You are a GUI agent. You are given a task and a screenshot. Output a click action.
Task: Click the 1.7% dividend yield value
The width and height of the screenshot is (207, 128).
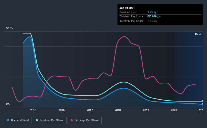[150, 12]
